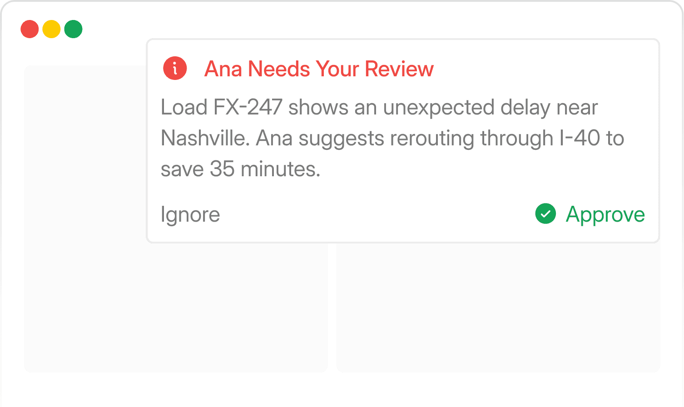Image resolution: width=684 pixels, height=407 pixels.
Task: Click the word 'Nashville' in the alert text
Action: (x=204, y=139)
